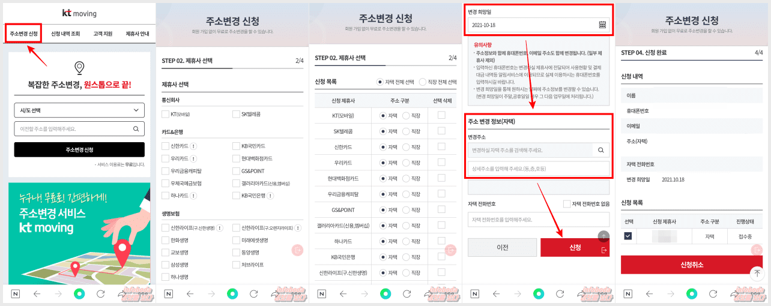
Task: Click the red 신청취소 button
Action: click(x=692, y=265)
